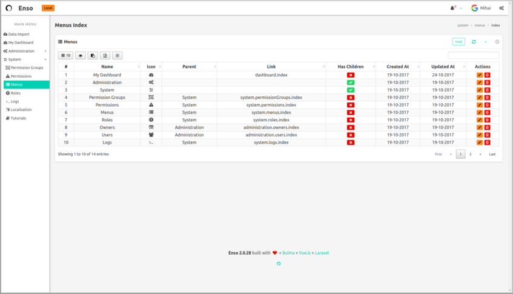Toggle Has Children for Administration row
The width and height of the screenshot is (513, 294).
351,82
